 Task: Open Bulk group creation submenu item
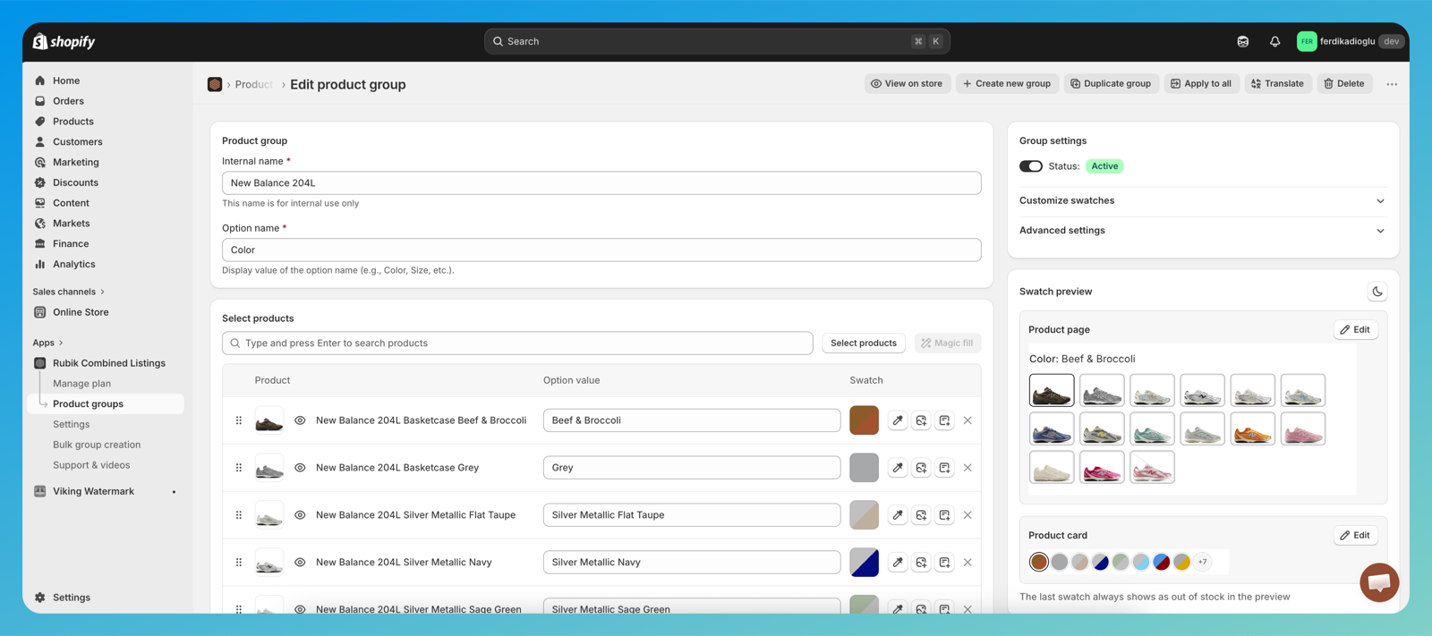(97, 445)
